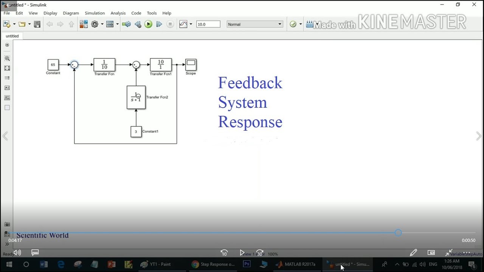Click the Annotation text icon in palette
484x272 pixels.
[7, 88]
